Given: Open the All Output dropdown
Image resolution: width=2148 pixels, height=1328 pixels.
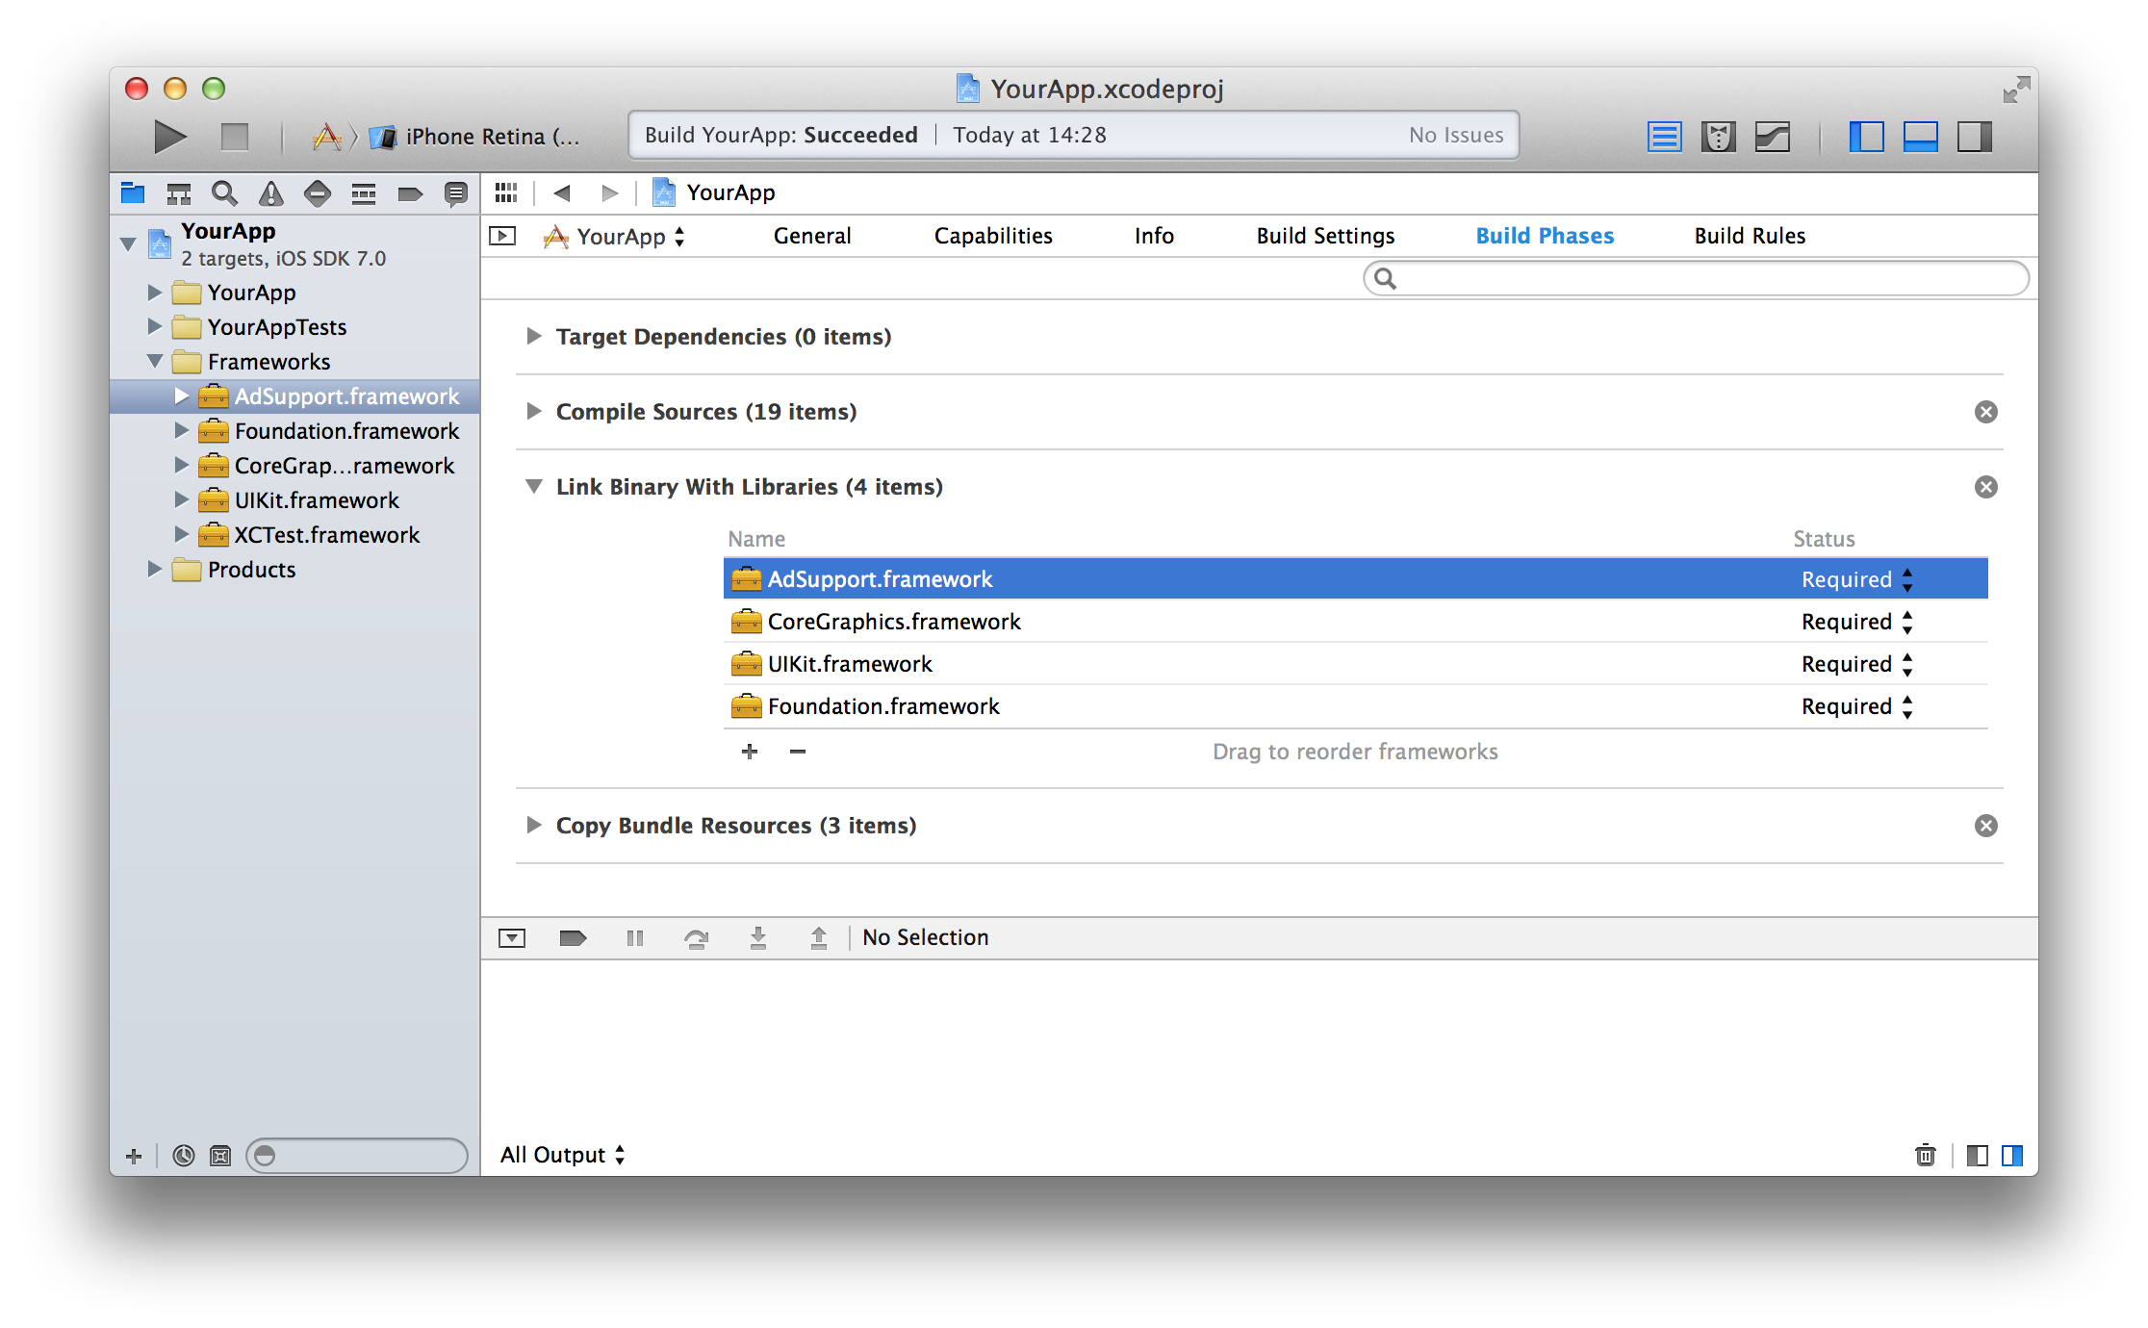Looking at the screenshot, I should (562, 1155).
